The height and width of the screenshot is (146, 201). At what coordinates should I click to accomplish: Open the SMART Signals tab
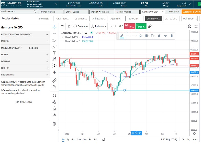point(76,12)
